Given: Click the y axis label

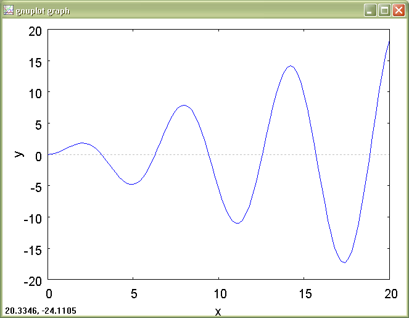Looking at the screenshot, I should coord(19,154).
